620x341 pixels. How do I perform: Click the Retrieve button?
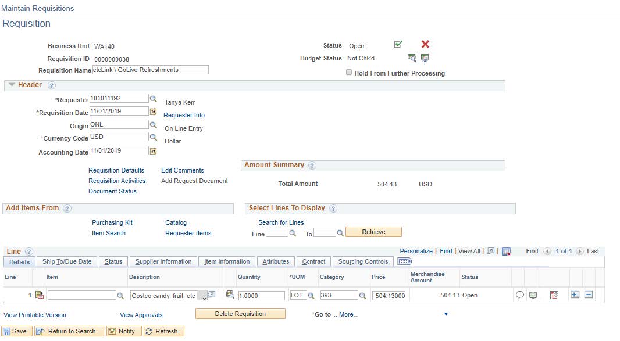tap(373, 232)
